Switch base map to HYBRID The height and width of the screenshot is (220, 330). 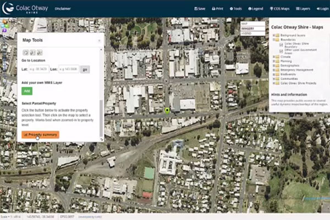252,33
